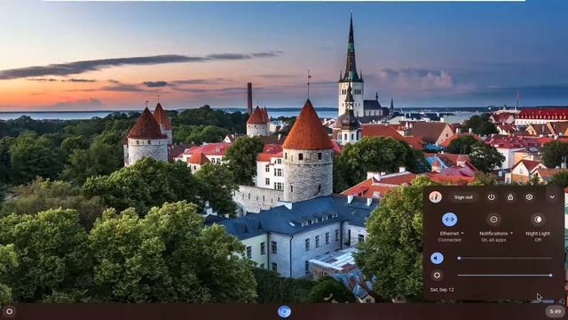The width and height of the screenshot is (568, 320).
Task: Click the date Sat, Sep 12
Action: pyautogui.click(x=442, y=290)
